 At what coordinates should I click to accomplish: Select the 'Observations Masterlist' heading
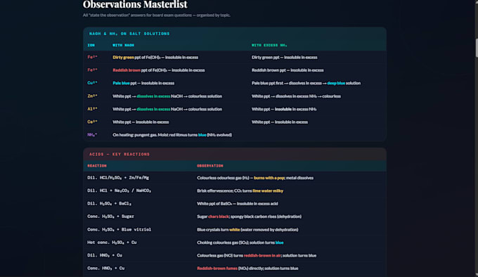pos(135,5)
